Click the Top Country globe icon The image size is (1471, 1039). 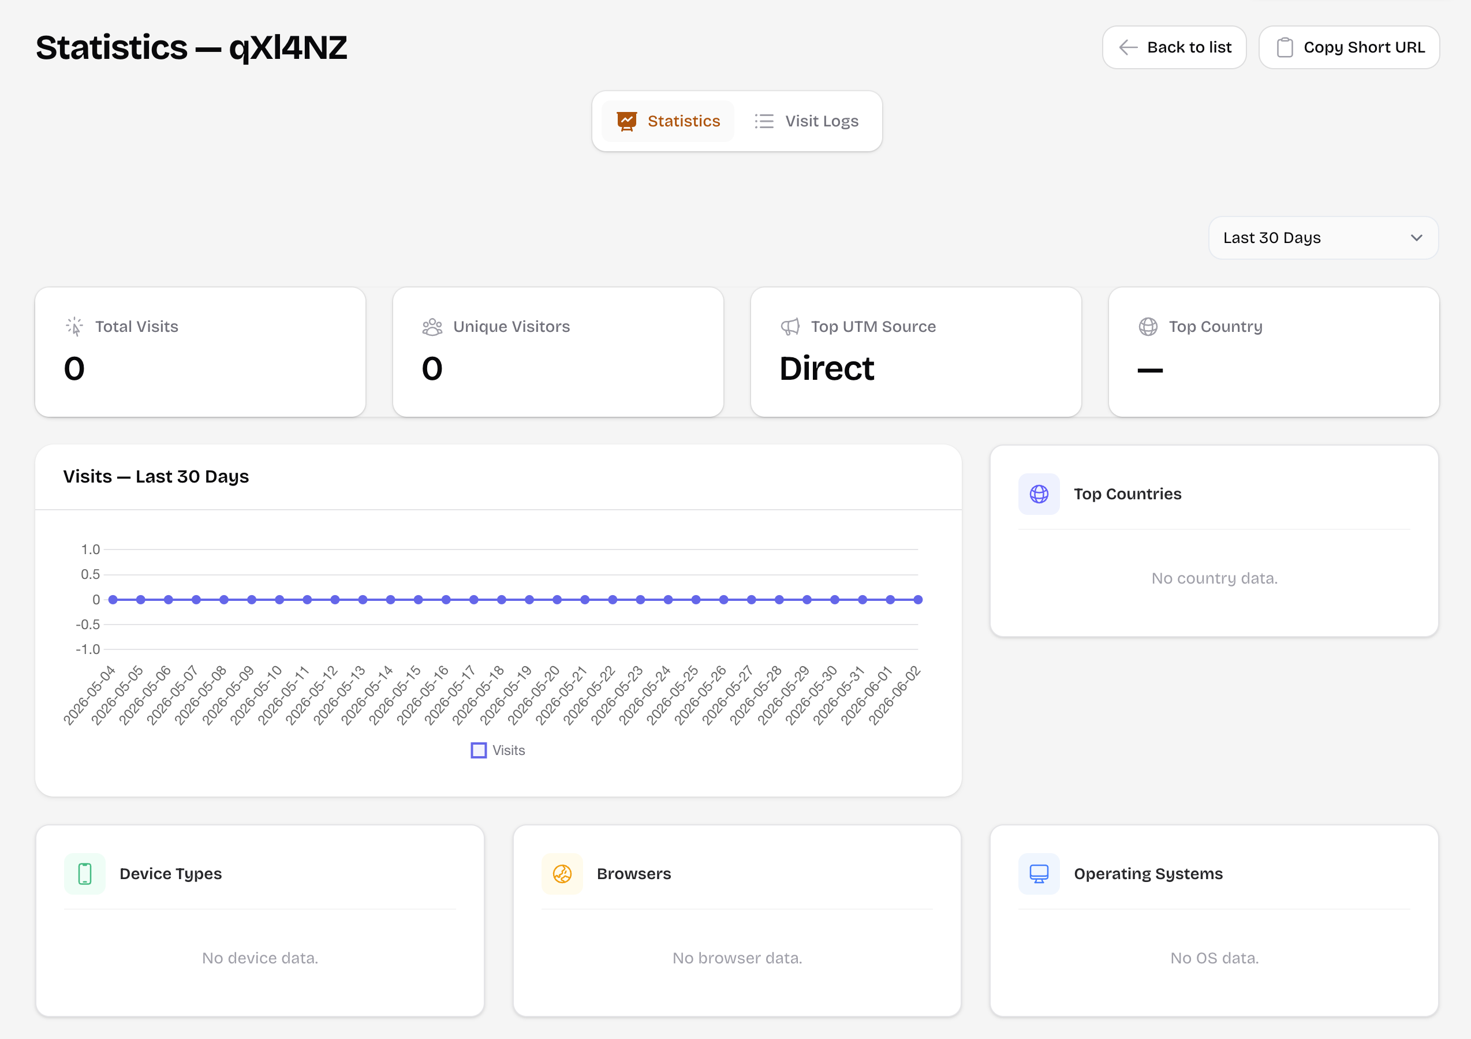tap(1148, 327)
